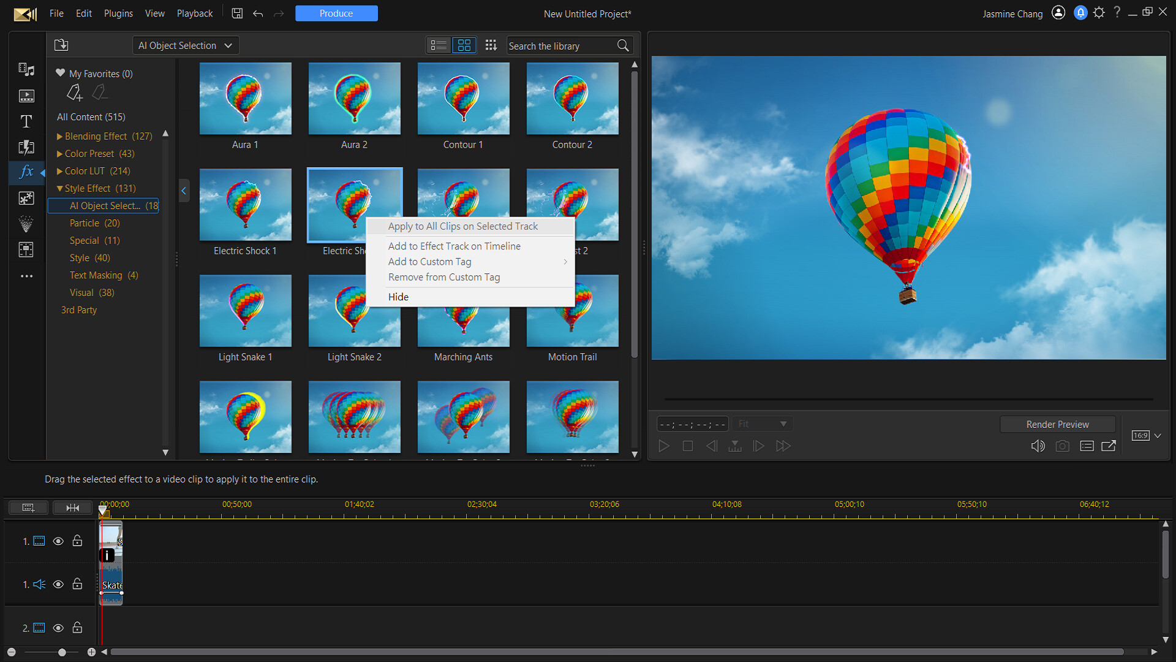Select the Light Snake 1 effect thumbnail

tap(245, 311)
